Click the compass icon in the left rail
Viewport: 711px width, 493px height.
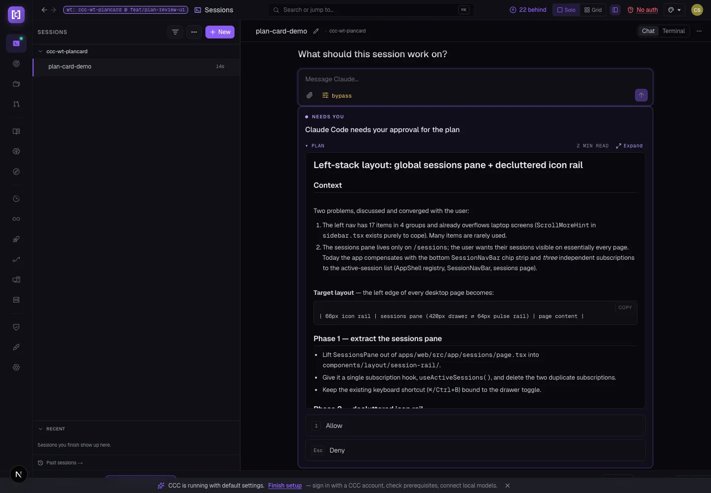tap(16, 172)
